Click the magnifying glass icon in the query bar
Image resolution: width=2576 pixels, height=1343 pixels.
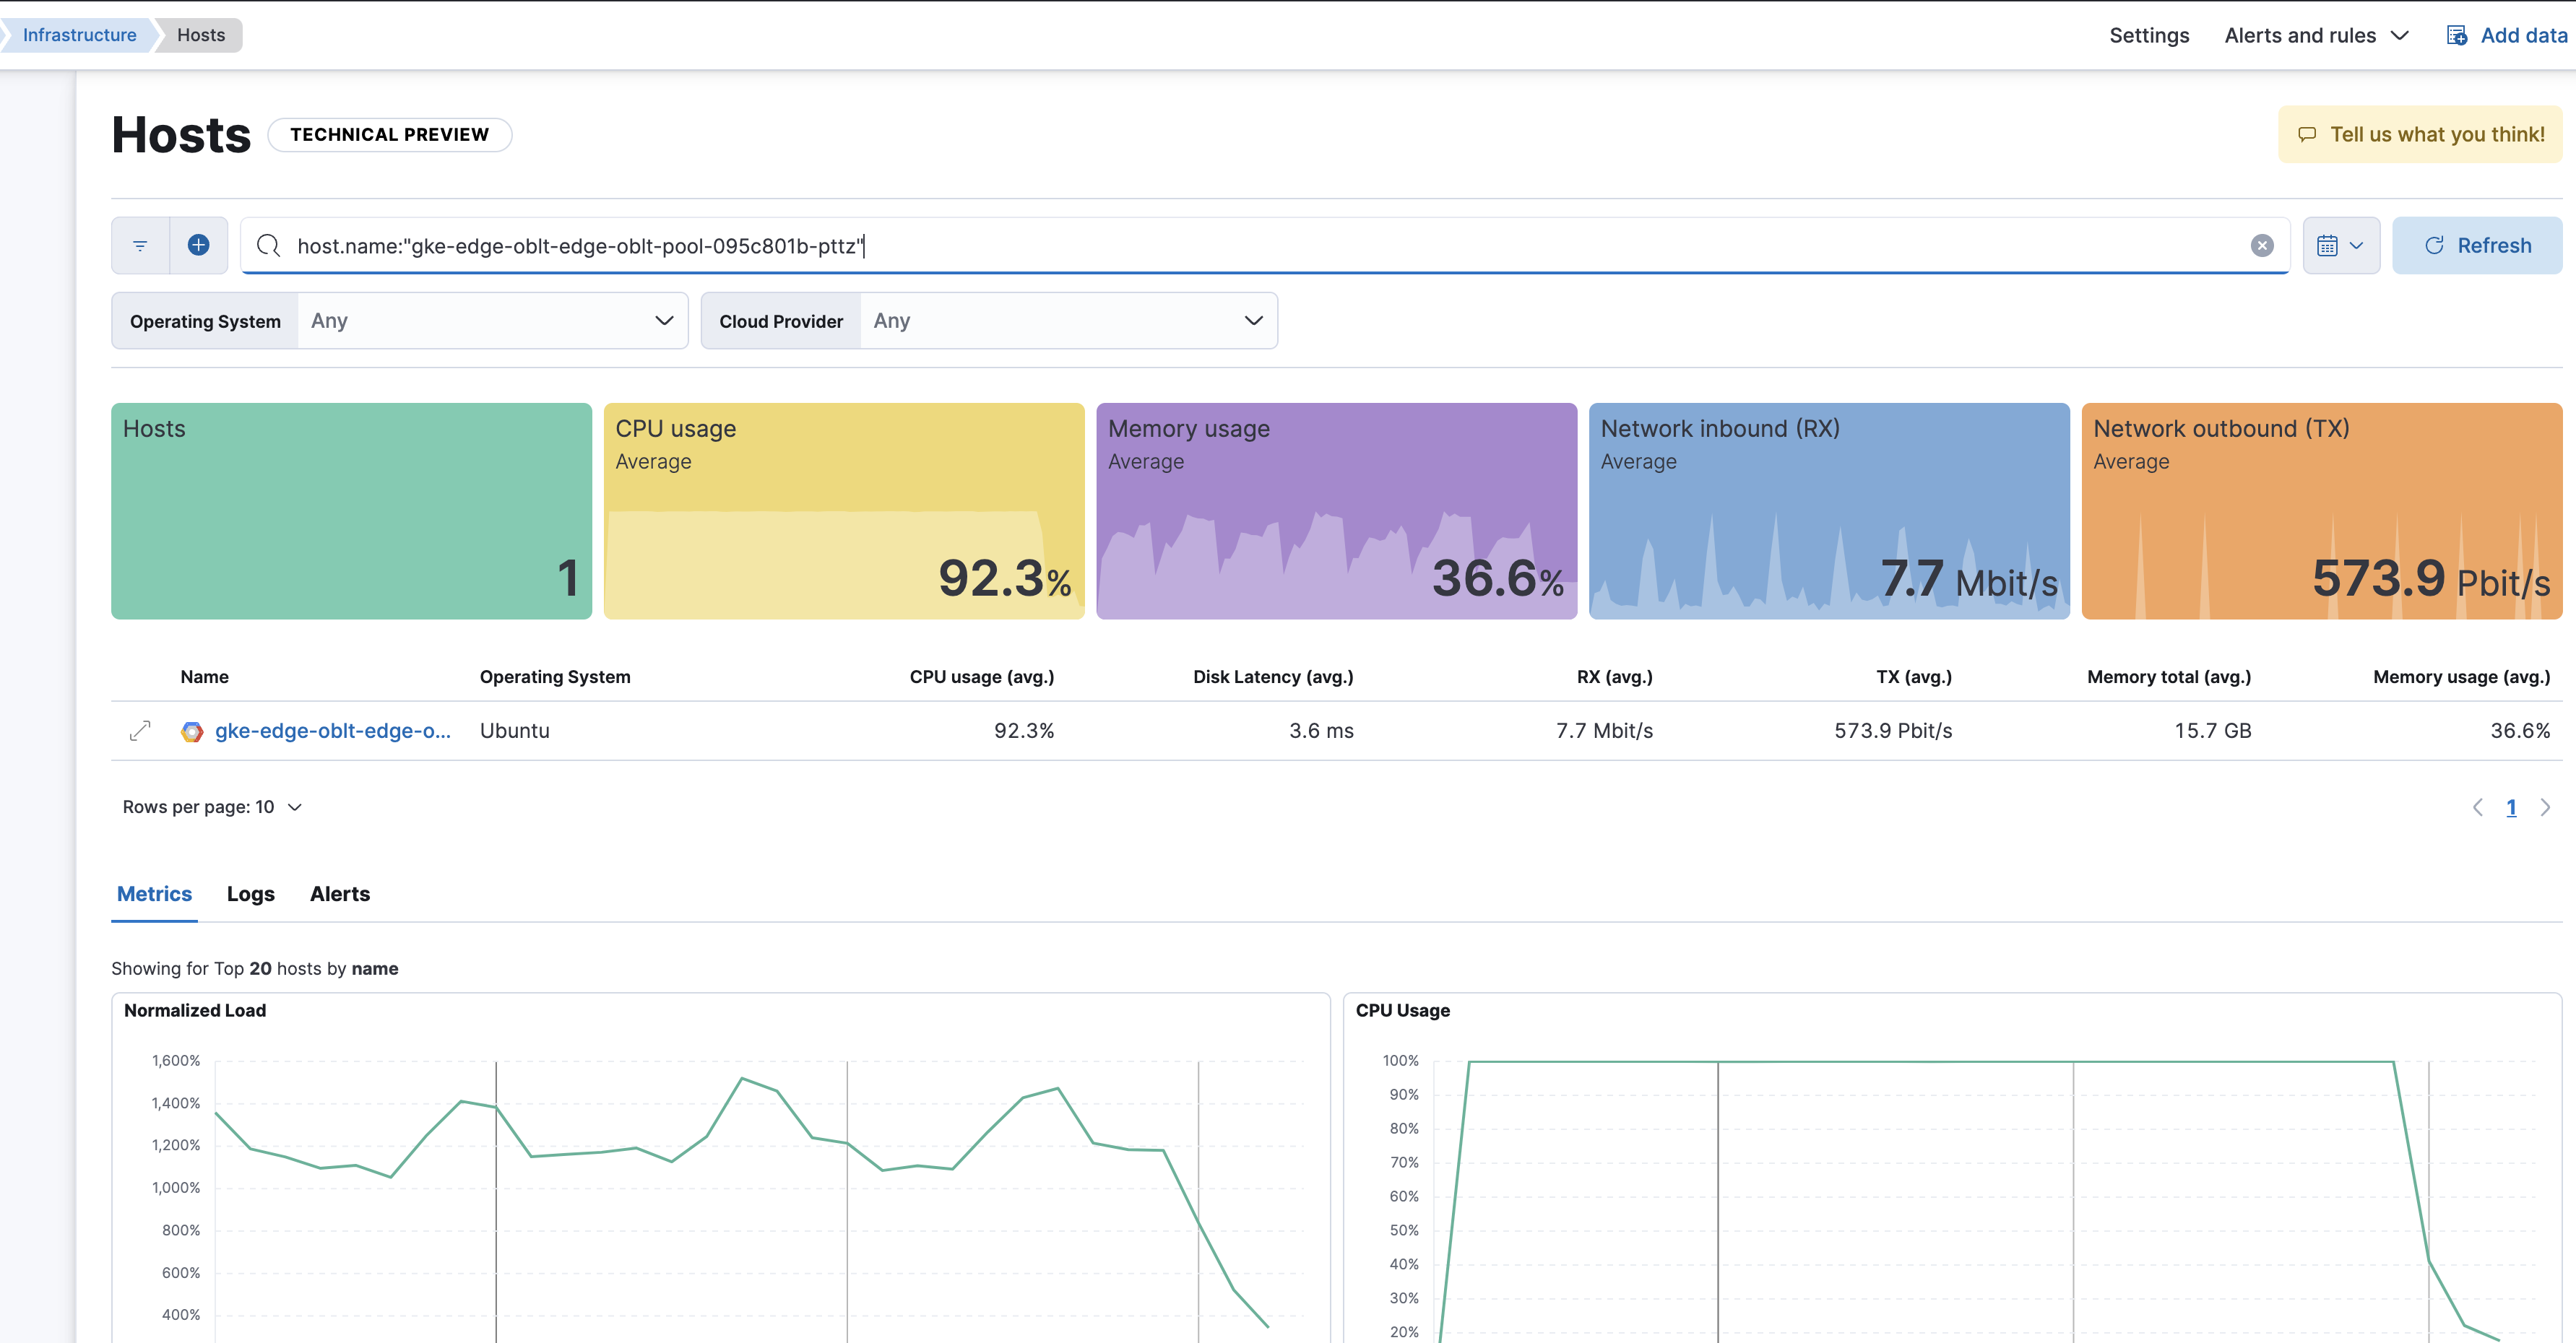point(268,245)
